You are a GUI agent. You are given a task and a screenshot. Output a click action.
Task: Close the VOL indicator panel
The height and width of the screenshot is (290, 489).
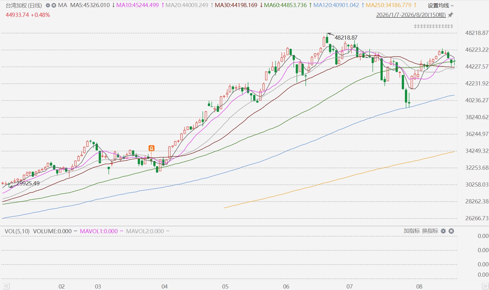click(x=451, y=231)
